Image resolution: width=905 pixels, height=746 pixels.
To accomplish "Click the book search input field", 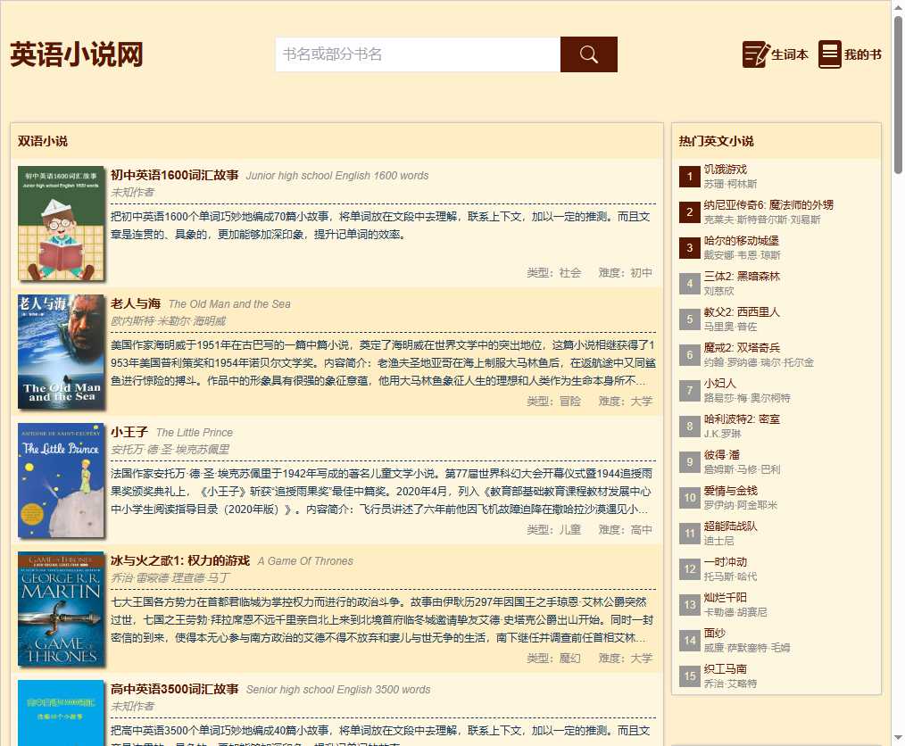I will click(x=411, y=54).
